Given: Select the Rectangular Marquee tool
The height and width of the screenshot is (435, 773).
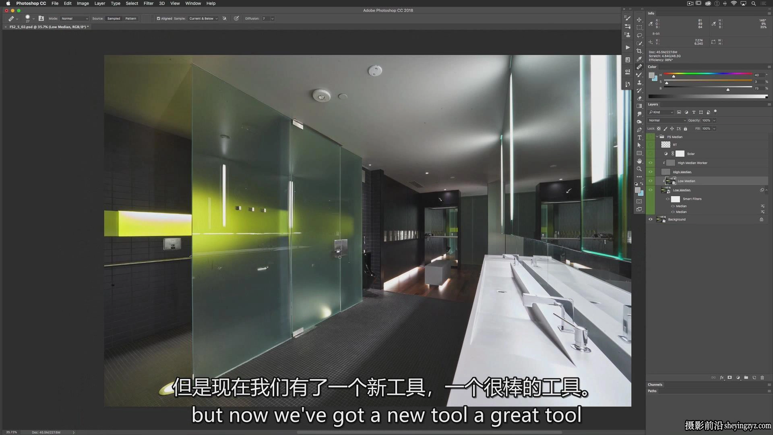Looking at the screenshot, I should pyautogui.click(x=639, y=27).
